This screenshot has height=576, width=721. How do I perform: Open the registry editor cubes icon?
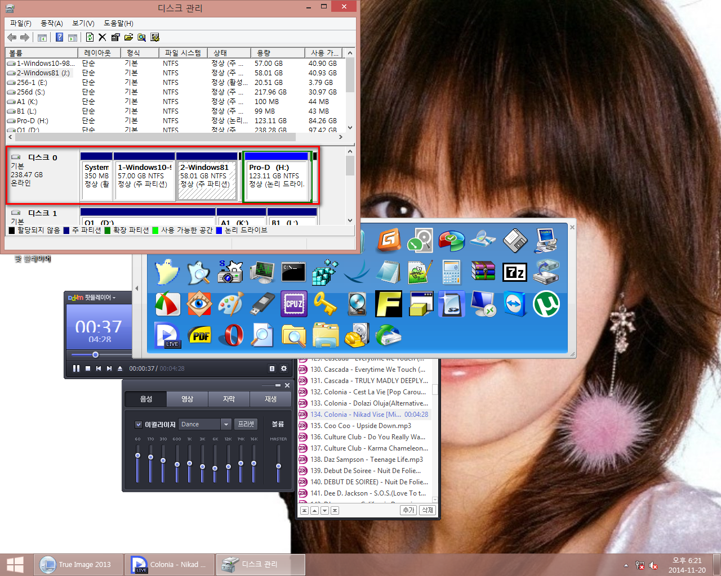[325, 272]
